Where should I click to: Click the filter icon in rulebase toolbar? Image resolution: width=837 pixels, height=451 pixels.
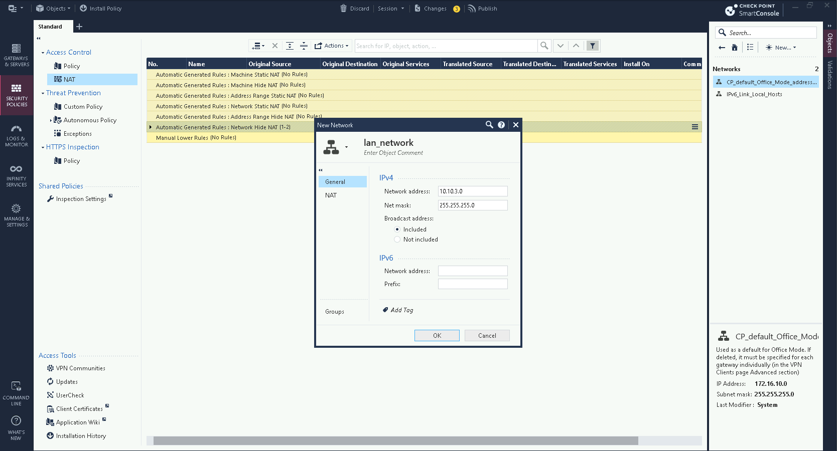coord(593,46)
